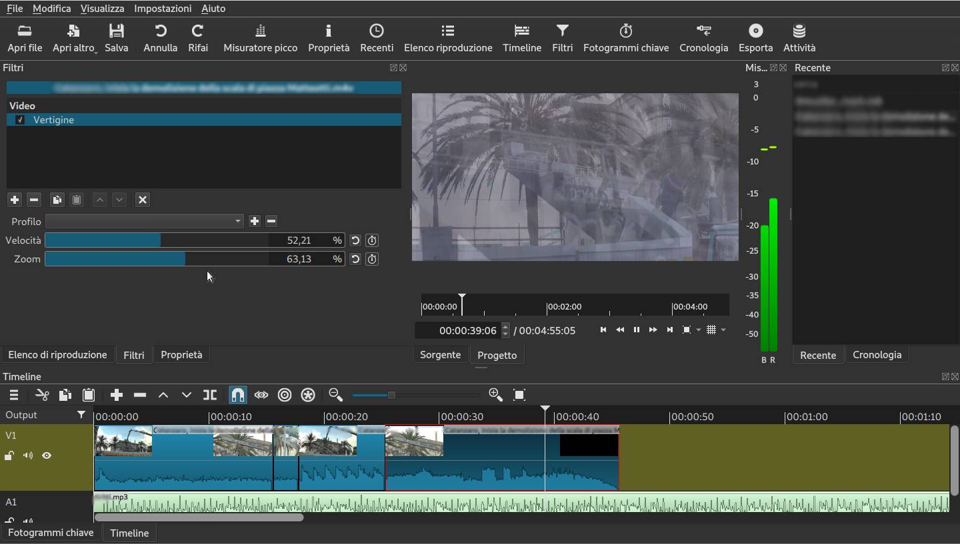Open the File menu
This screenshot has width=960, height=544.
15,9
